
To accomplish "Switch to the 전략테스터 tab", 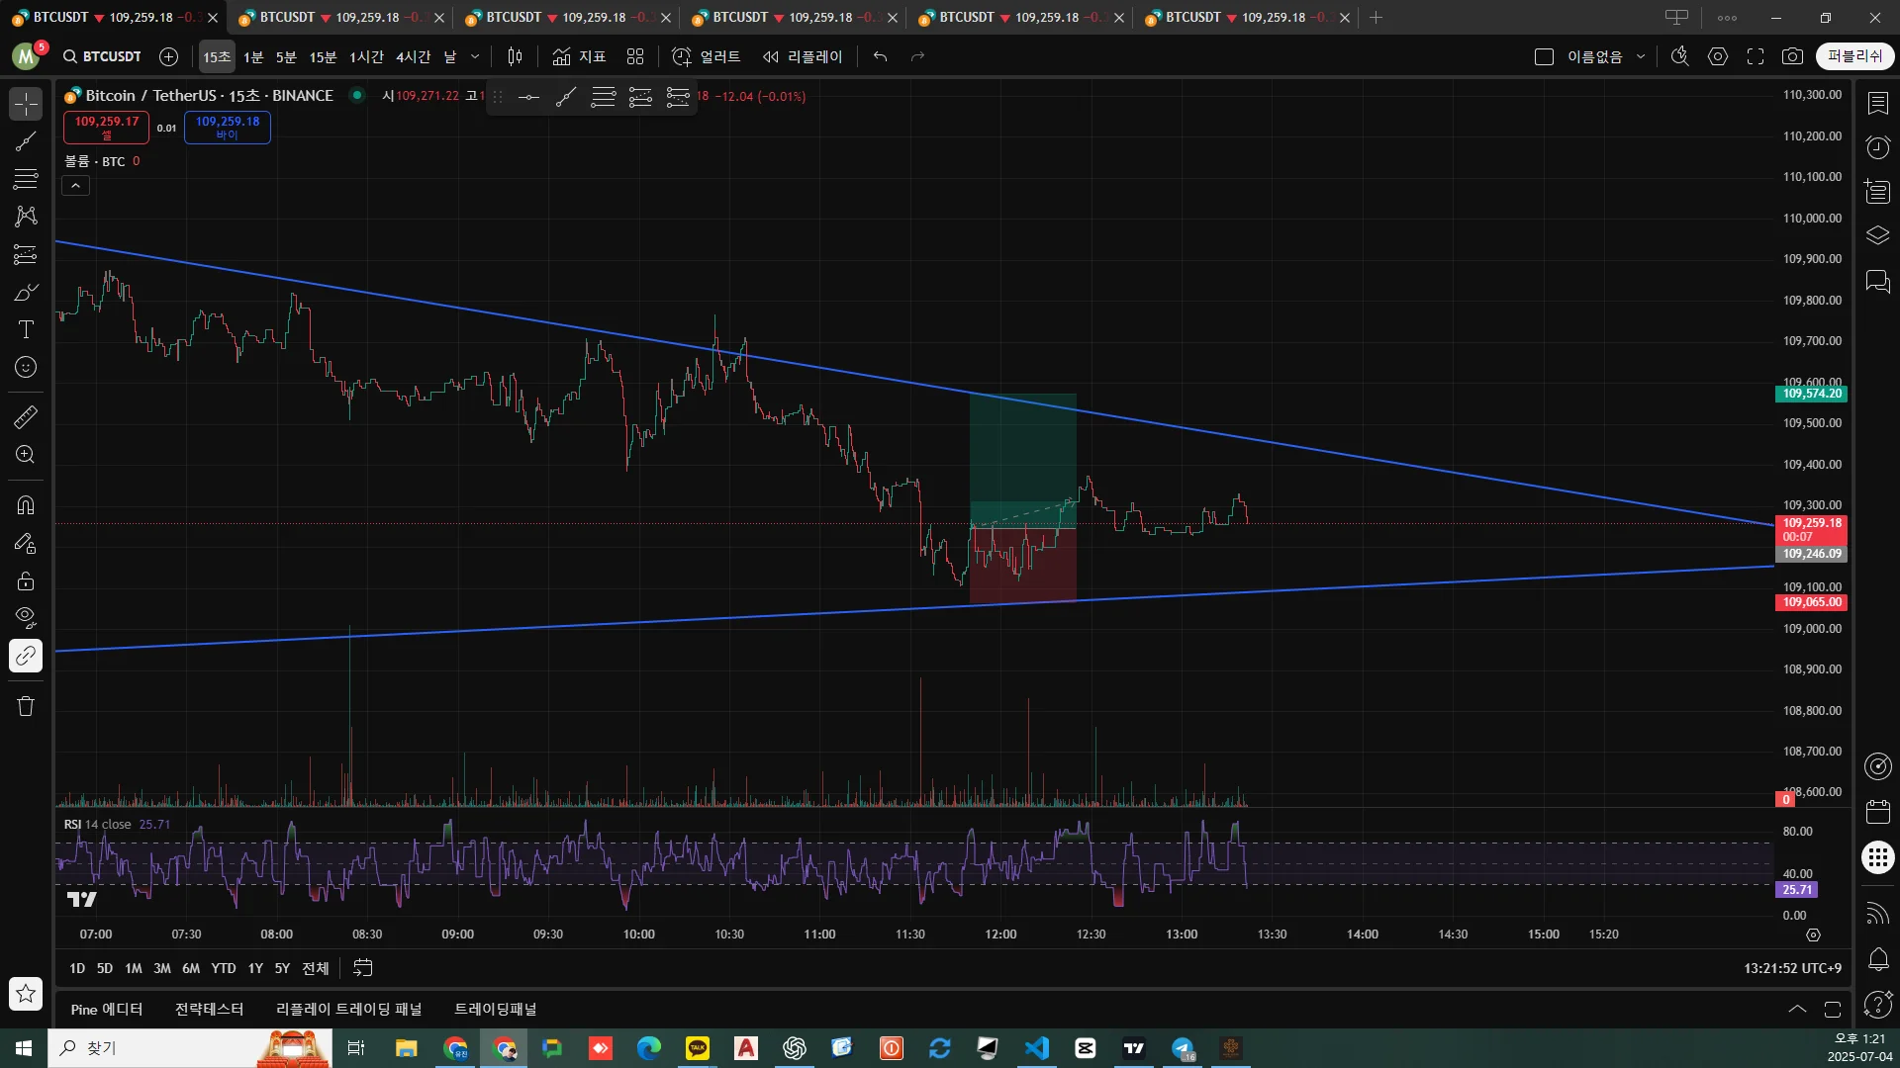I will (x=209, y=1009).
